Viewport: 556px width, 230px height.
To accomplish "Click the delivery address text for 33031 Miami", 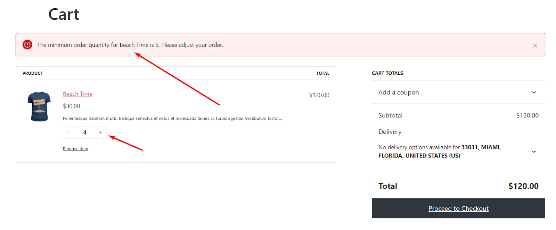I will (x=440, y=151).
